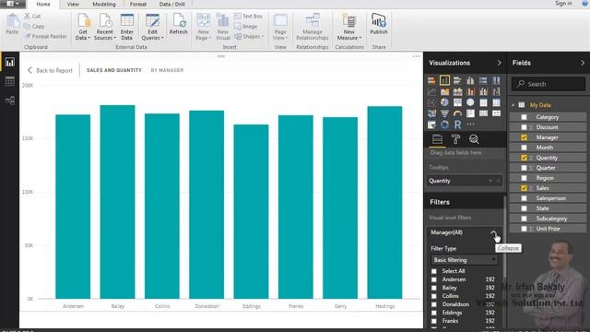Screen dimensions: 590x332
Task: Click Sign in link
Action: 563,4
